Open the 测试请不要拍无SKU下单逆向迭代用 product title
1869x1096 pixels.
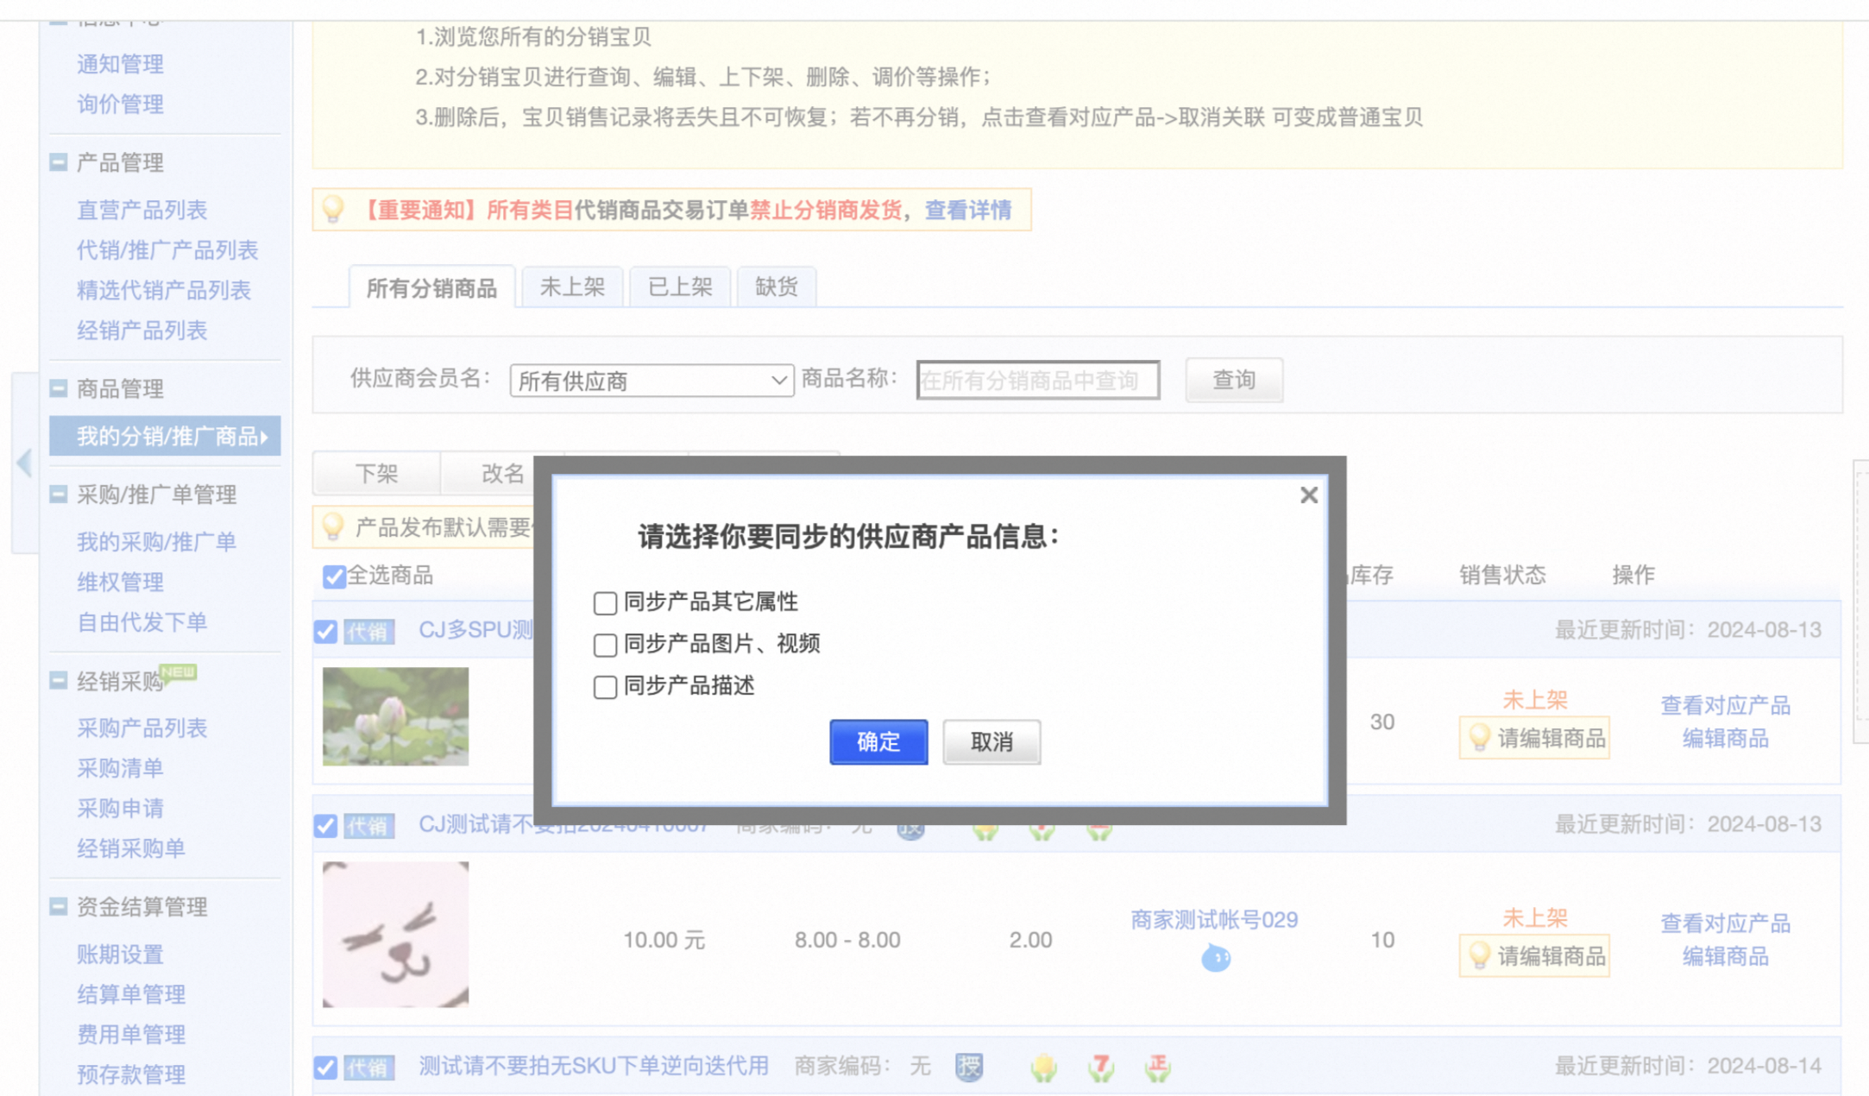[594, 1067]
